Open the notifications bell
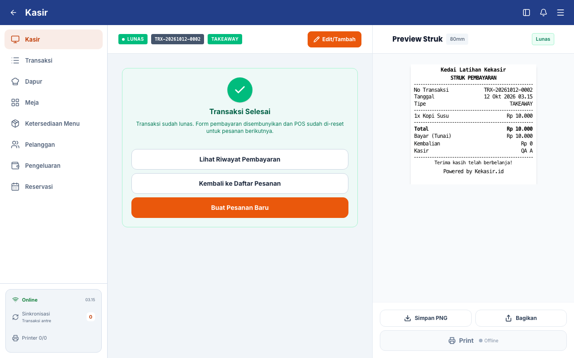This screenshot has width=574, height=358. [544, 13]
